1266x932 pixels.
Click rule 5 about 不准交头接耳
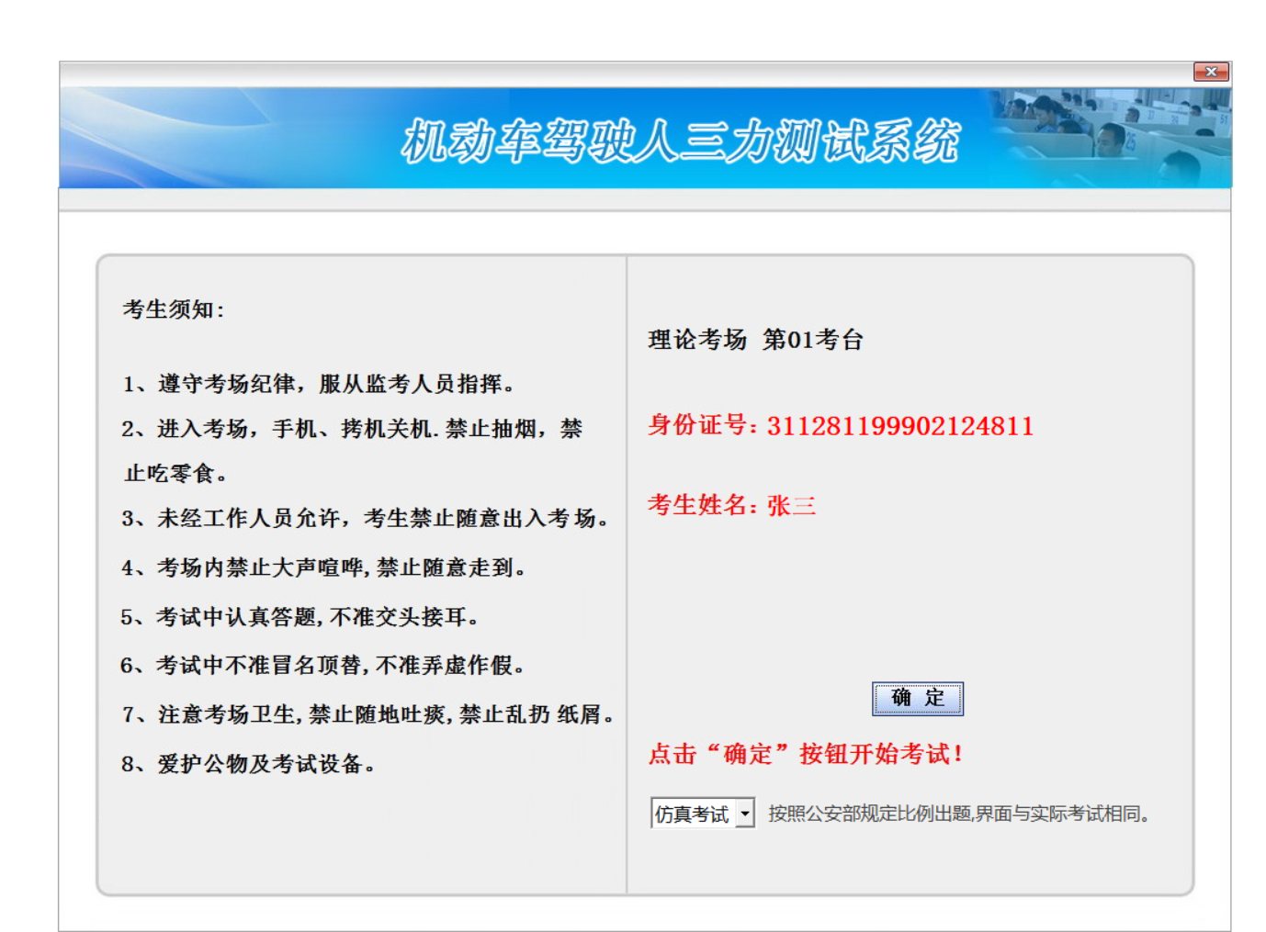tap(300, 617)
